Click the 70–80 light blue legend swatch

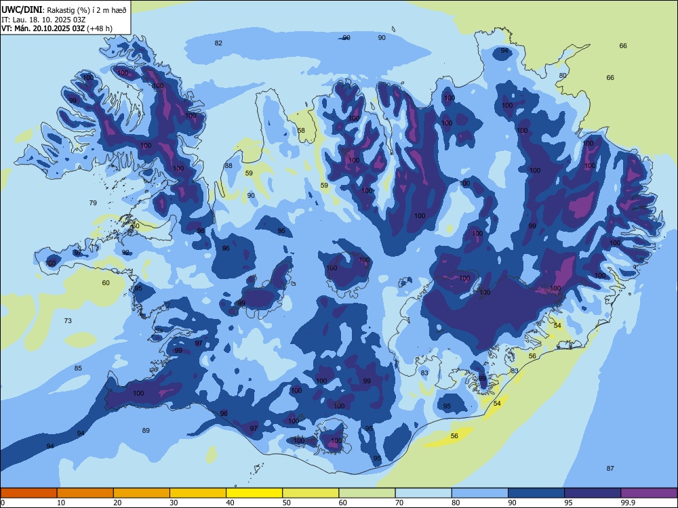click(x=423, y=493)
